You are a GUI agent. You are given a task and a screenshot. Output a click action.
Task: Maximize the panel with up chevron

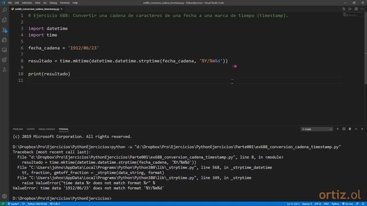tap(356, 129)
